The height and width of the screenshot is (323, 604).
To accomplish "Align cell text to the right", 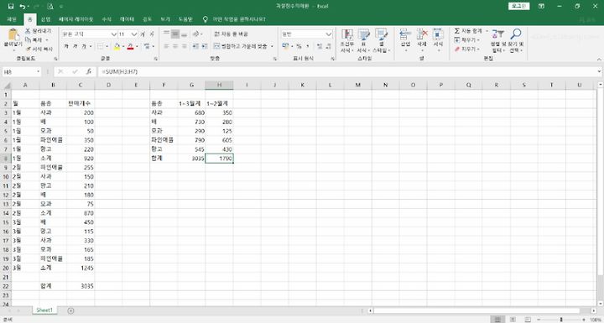I will point(184,46).
